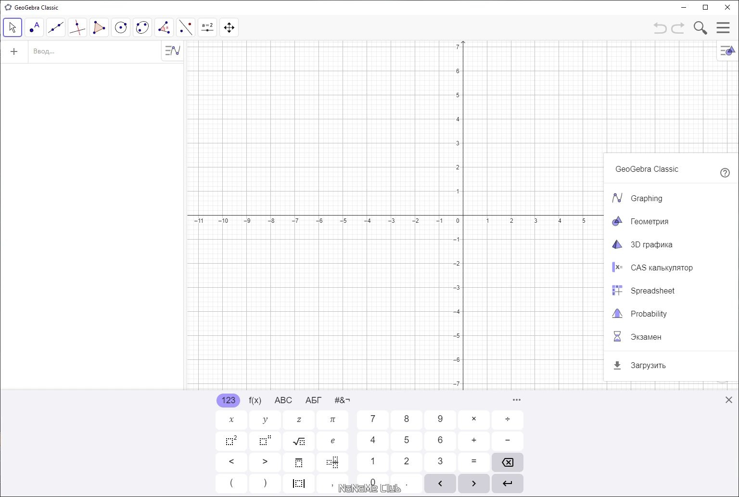739x497 pixels.
Task: Open keyboard more options dots
Action: tap(517, 400)
